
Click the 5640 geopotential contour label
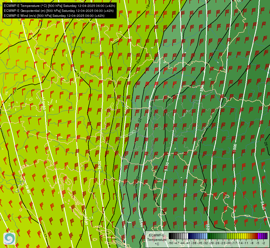click(x=86, y=221)
